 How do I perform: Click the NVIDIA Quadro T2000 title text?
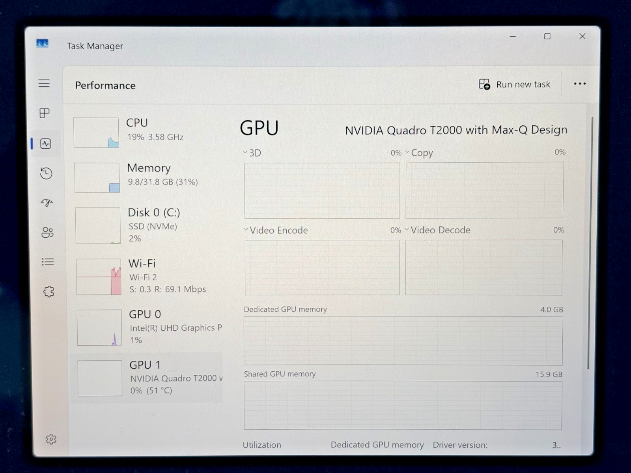(456, 130)
